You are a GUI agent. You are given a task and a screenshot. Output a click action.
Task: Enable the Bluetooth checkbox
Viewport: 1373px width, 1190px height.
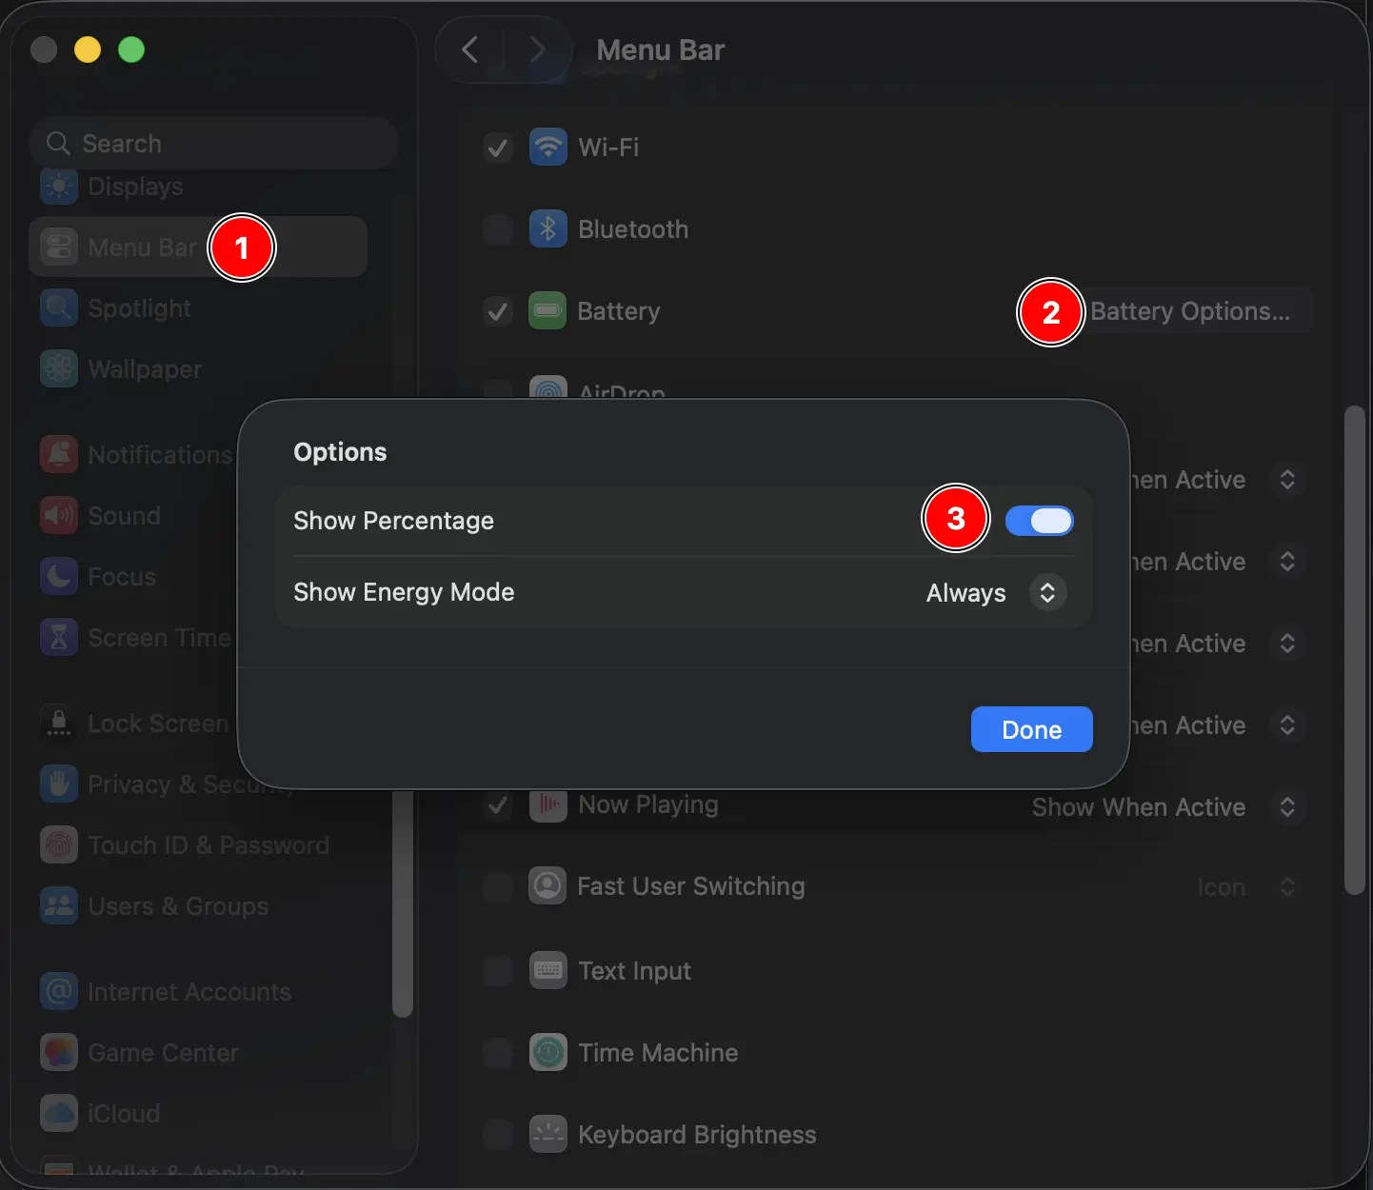[498, 229]
